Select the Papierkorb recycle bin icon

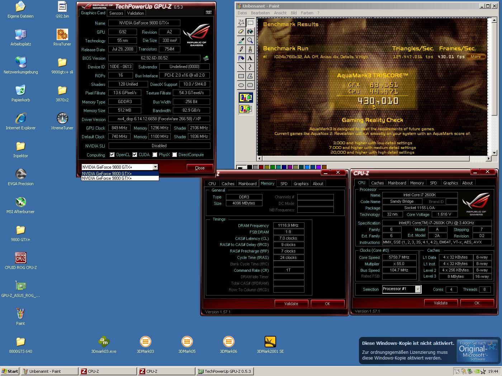click(20, 93)
